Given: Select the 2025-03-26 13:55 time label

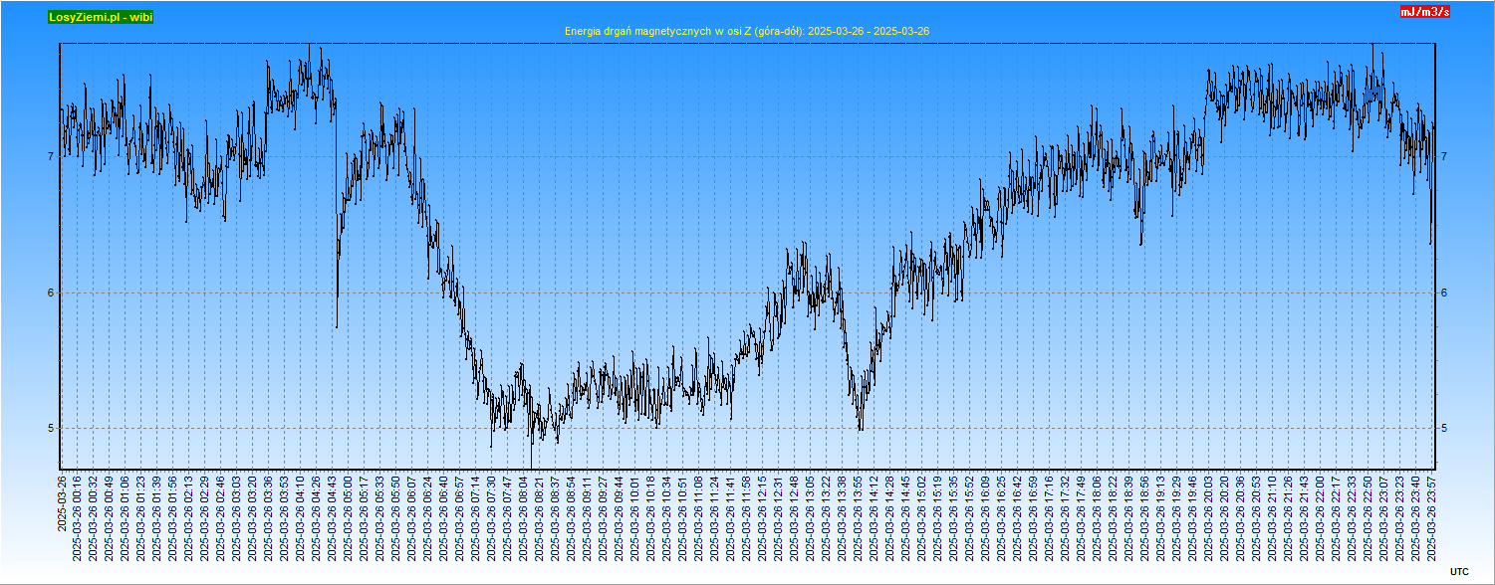Looking at the screenshot, I should [x=859, y=517].
